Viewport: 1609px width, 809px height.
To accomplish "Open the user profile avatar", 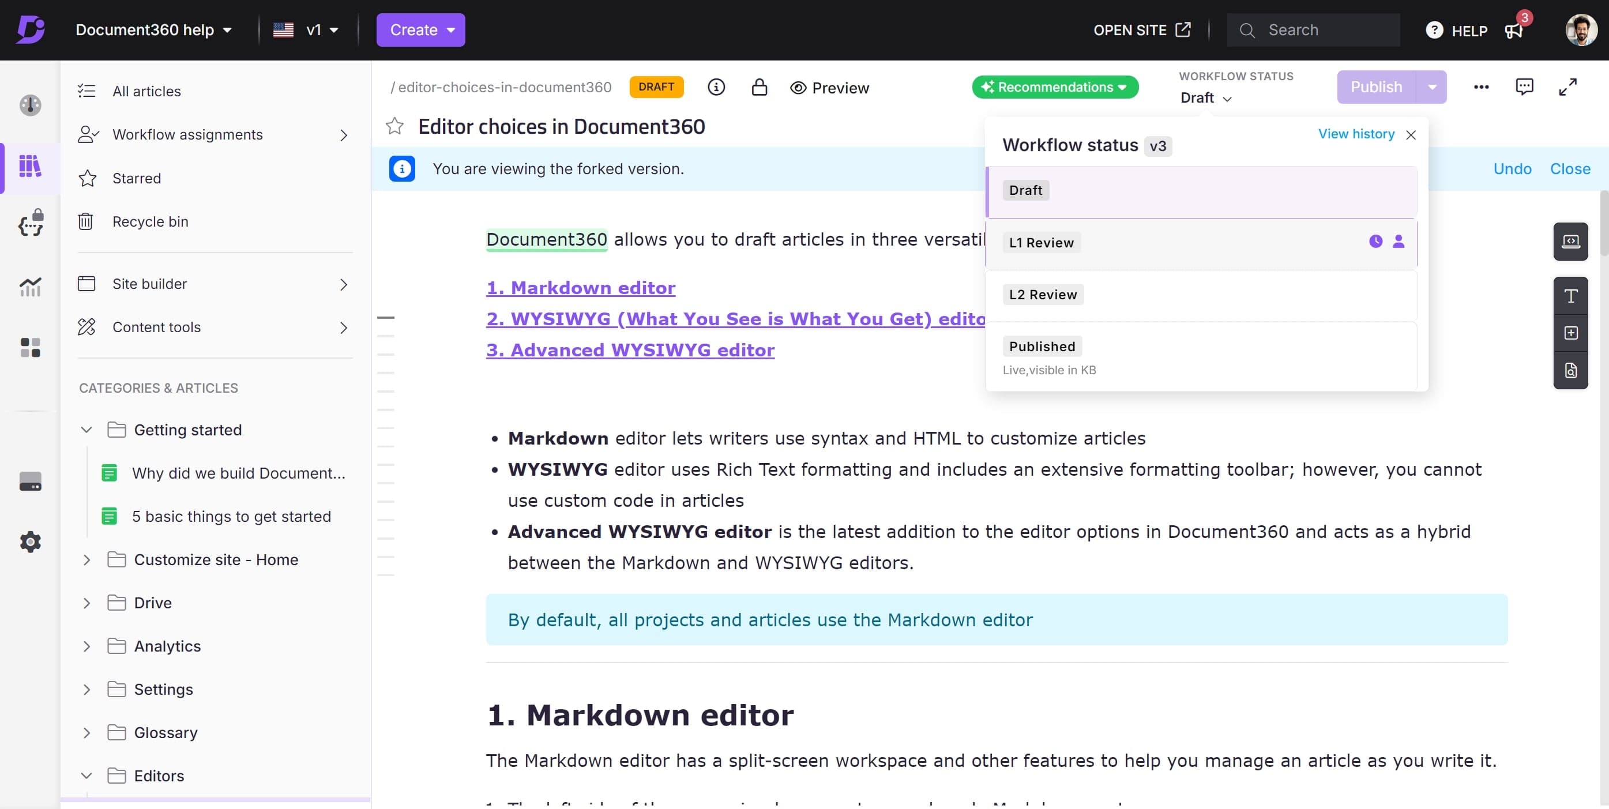I will (x=1581, y=30).
